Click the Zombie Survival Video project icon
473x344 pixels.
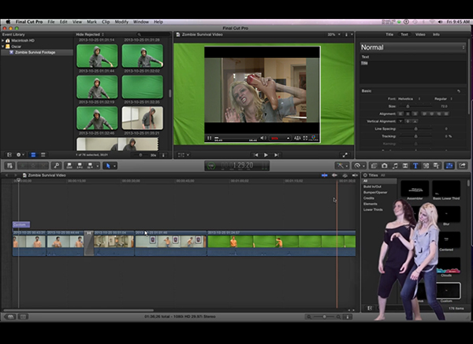tap(24, 176)
